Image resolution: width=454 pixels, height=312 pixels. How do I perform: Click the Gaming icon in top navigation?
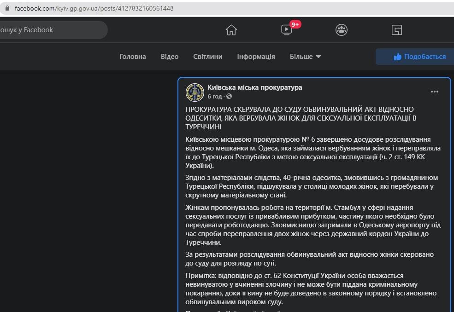(x=396, y=30)
